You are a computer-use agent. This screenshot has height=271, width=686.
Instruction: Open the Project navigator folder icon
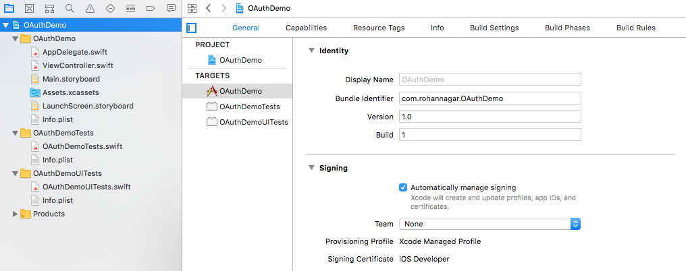click(9, 8)
